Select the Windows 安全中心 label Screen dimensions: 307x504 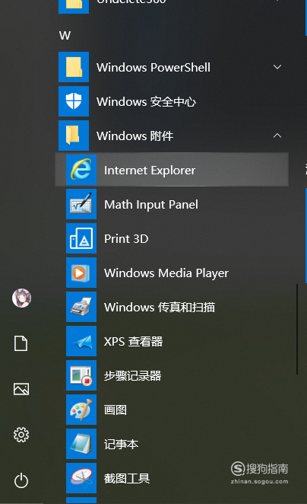point(146,102)
